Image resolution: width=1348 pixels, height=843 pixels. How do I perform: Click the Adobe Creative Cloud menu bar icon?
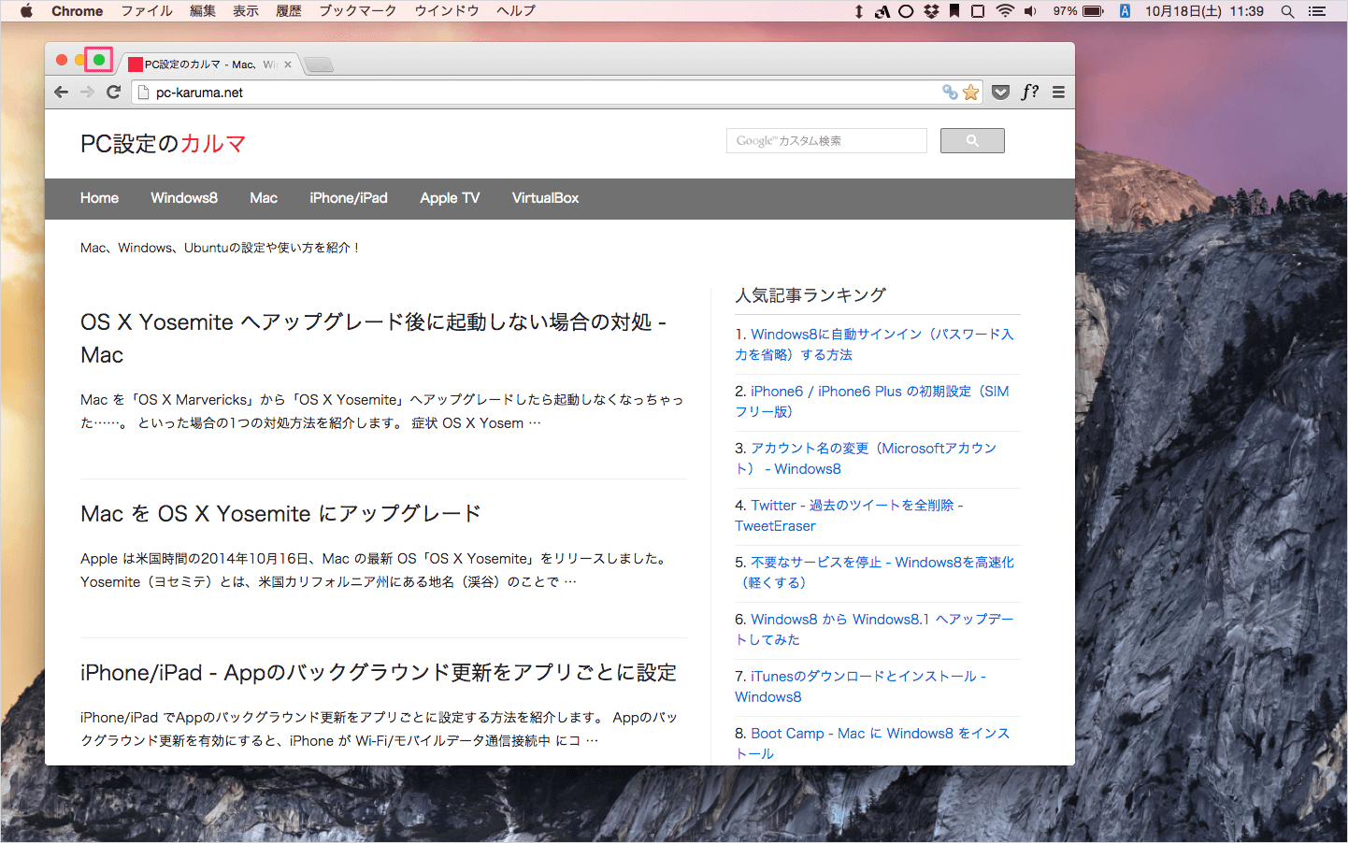(x=882, y=11)
